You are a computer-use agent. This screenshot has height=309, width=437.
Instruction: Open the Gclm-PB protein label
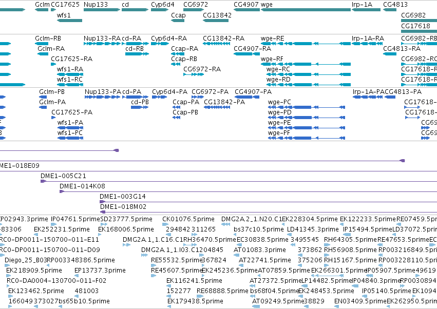point(52,92)
